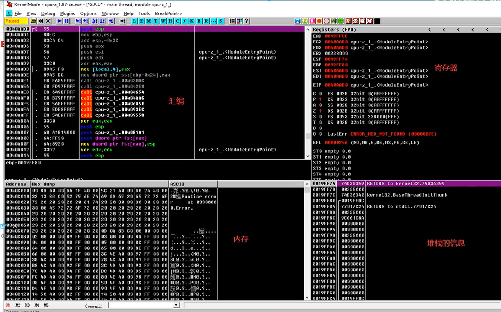501x312 pixels.
Task: Open the View menu
Action: pyautogui.click(x=31, y=13)
